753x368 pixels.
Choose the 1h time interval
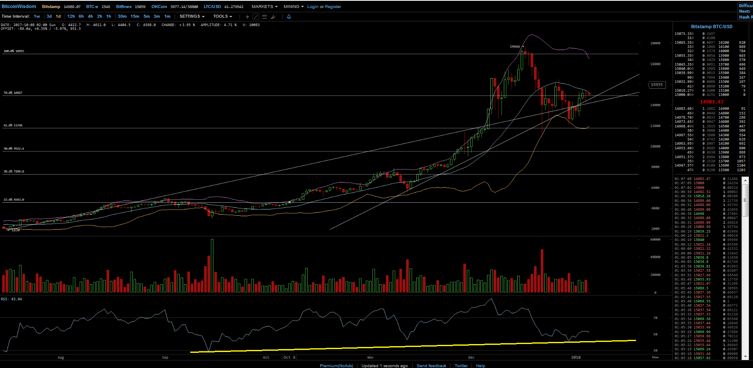coord(109,16)
